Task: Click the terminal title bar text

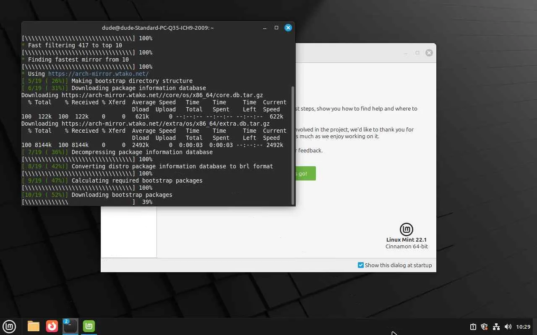Action: point(158,28)
